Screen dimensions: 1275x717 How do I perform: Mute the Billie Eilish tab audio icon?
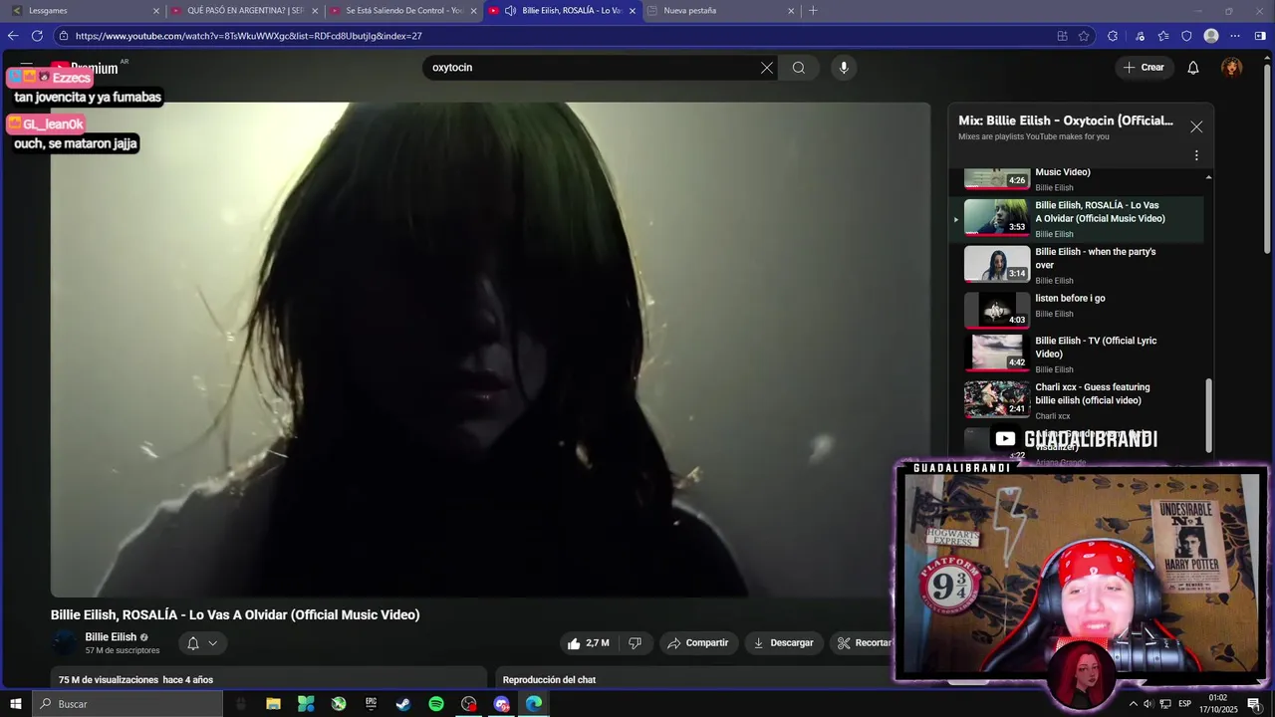(x=510, y=11)
